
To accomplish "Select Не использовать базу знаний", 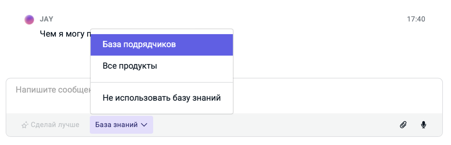I will click(x=162, y=98).
